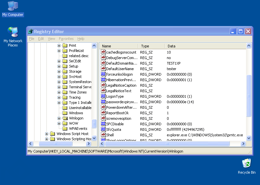Click the SfcQuota DWORD value icon
260x185 pixels.
click(x=104, y=129)
